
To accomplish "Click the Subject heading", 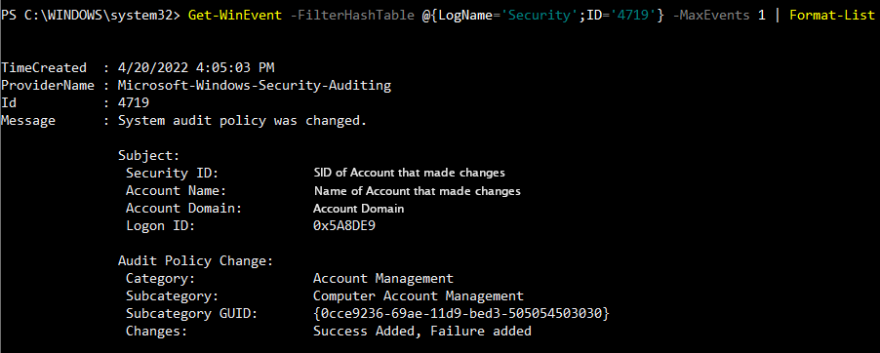I will pos(148,155).
